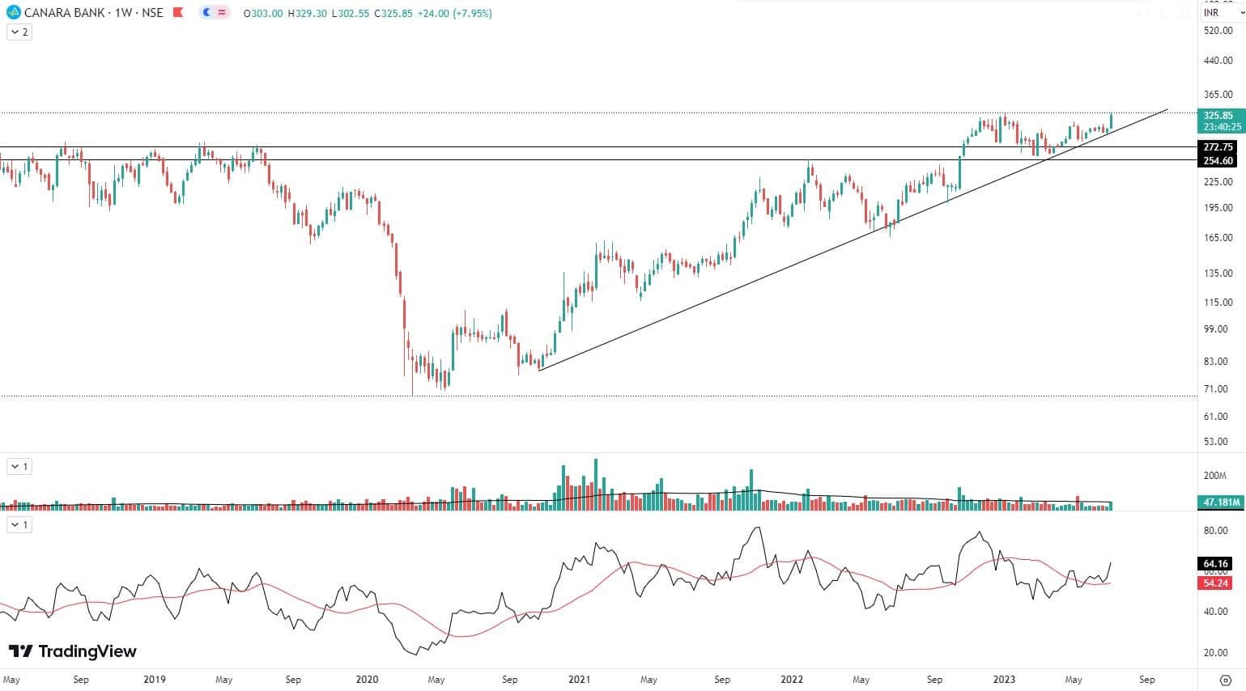Click the 2020 label on time axis
Viewport: 1246px width, 691px height.
(x=367, y=680)
